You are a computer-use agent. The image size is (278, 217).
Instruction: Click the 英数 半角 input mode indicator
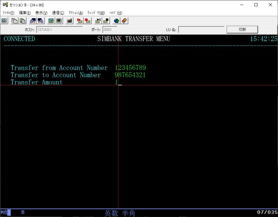pos(120,213)
